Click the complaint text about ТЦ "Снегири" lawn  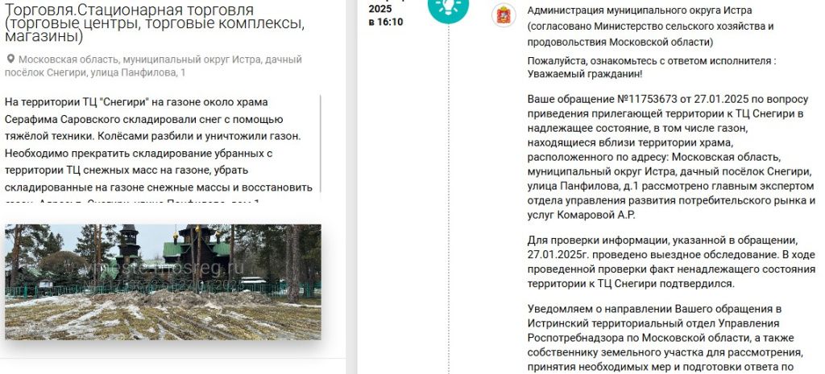click(x=160, y=145)
